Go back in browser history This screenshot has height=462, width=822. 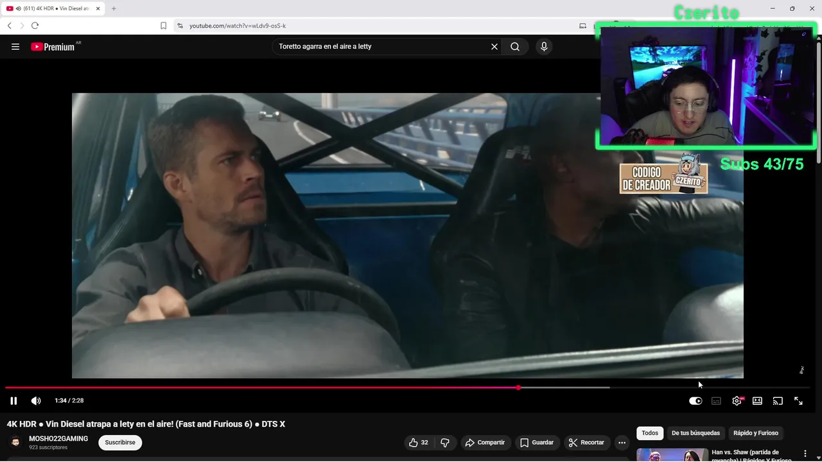9,26
